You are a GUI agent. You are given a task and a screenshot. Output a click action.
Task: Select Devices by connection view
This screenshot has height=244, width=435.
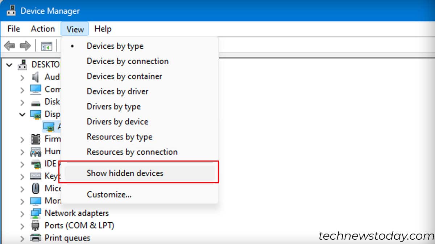(140, 61)
